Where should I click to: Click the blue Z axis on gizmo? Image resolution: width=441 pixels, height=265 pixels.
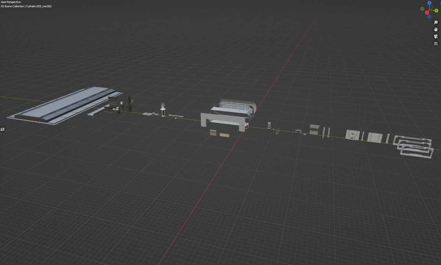430,3
